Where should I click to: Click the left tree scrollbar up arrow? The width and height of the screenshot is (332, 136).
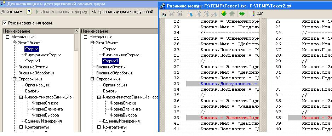76,31
